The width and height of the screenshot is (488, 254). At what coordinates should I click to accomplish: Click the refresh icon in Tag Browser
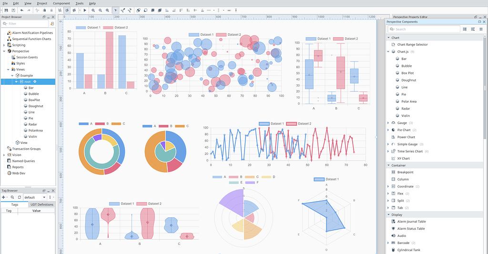tap(19, 197)
